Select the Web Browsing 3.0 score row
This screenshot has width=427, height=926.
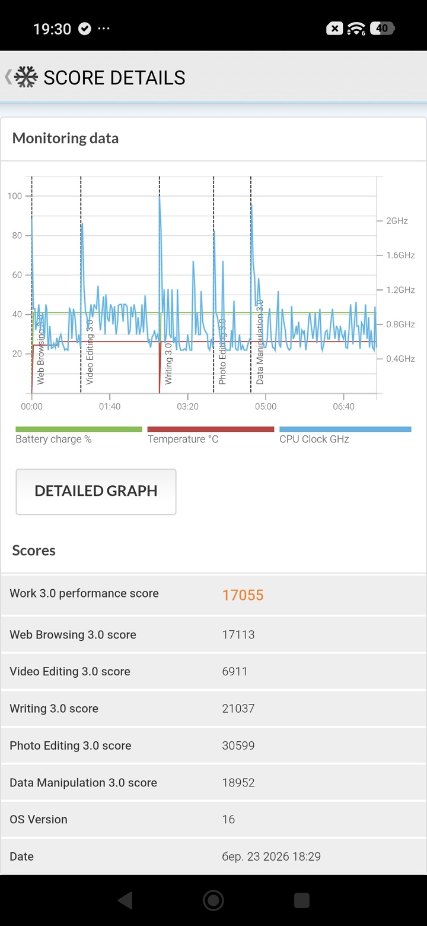click(213, 634)
